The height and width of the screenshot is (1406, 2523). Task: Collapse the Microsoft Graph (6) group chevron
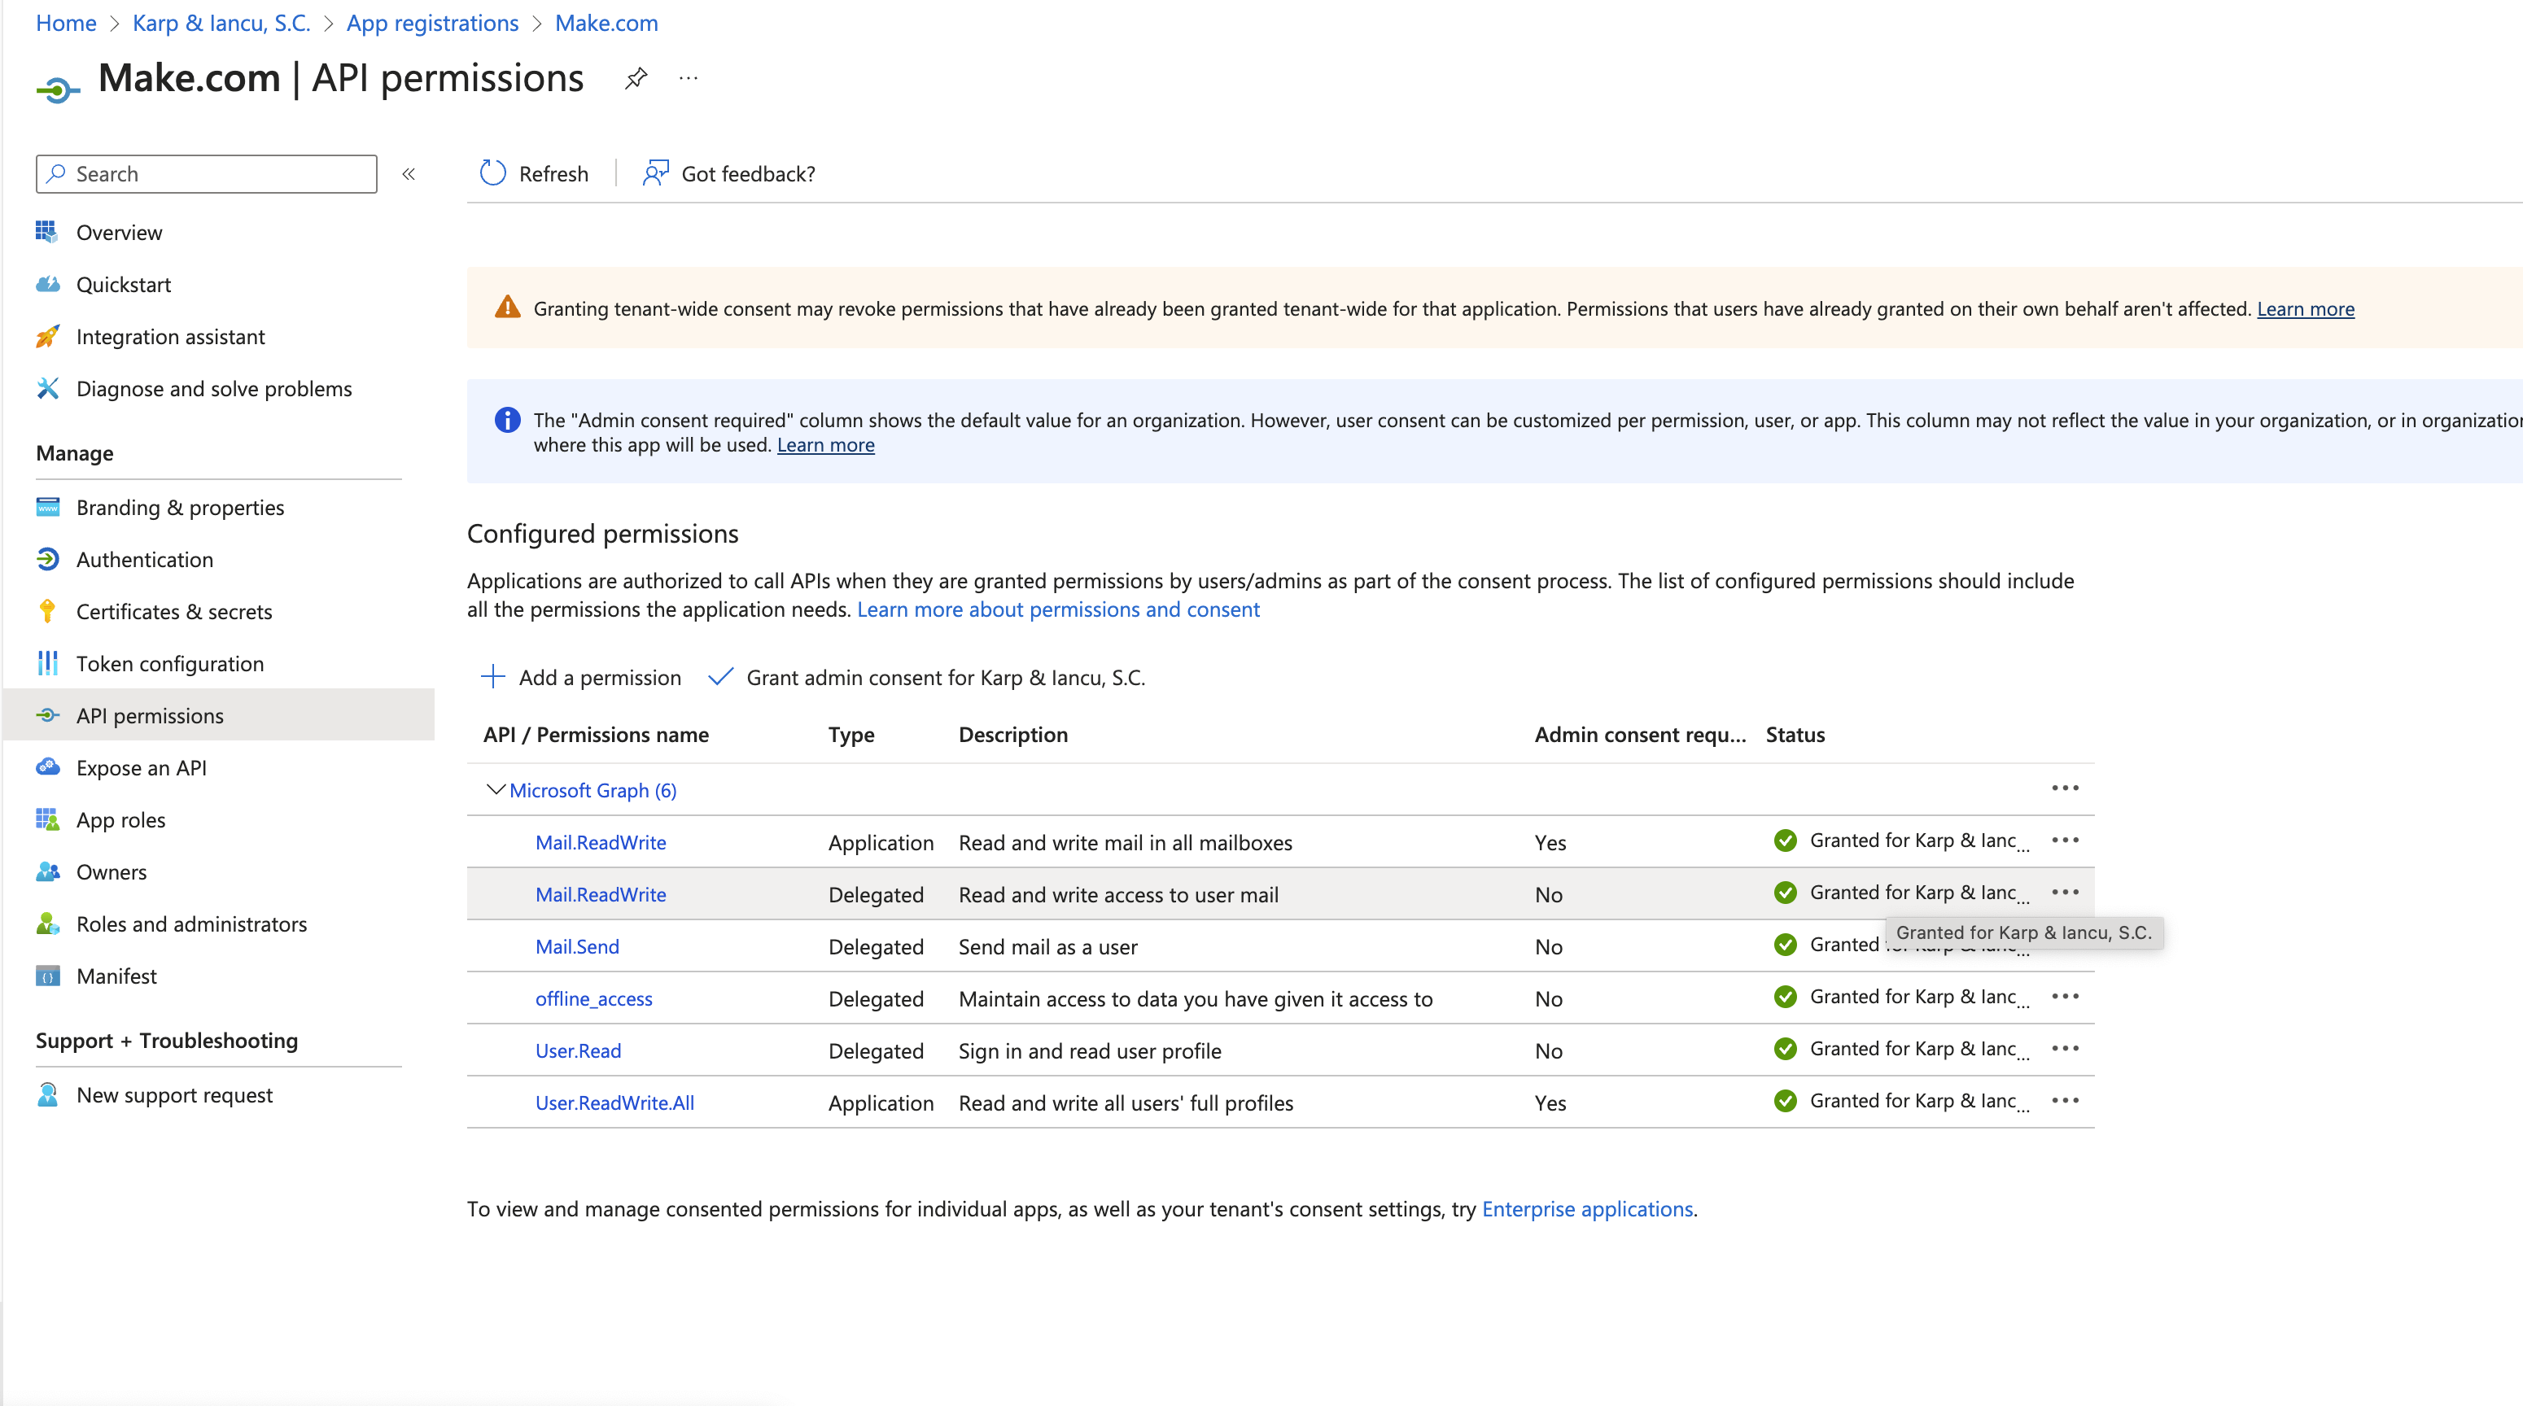(495, 789)
